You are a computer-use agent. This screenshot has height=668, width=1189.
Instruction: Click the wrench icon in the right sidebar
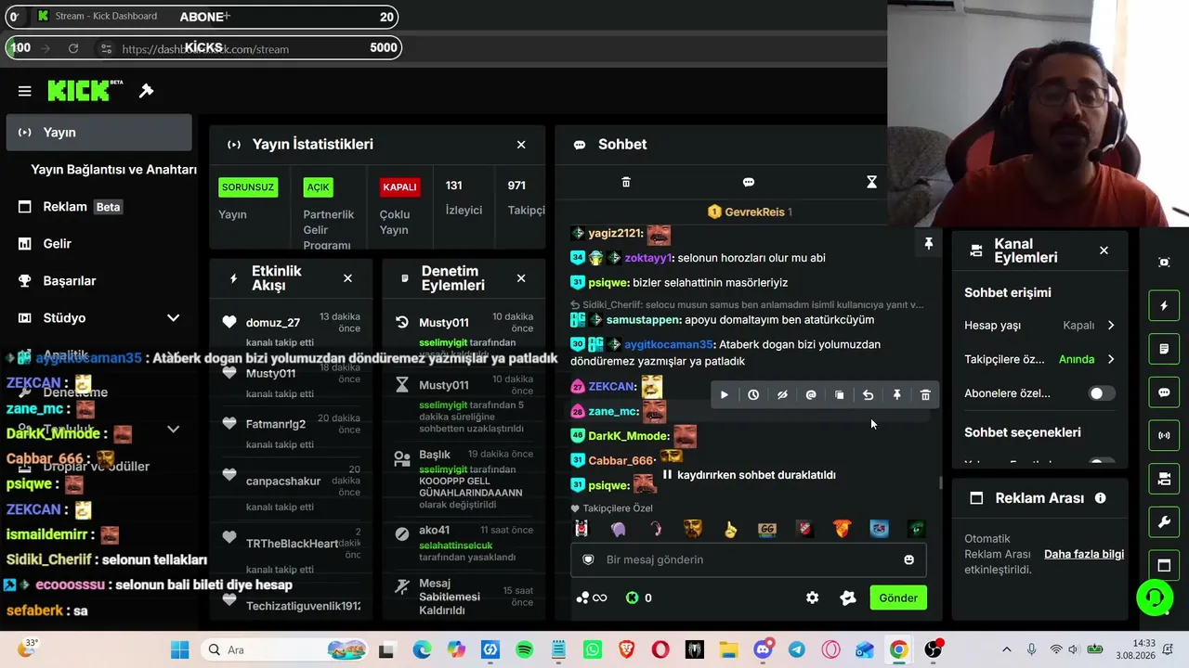1165,522
